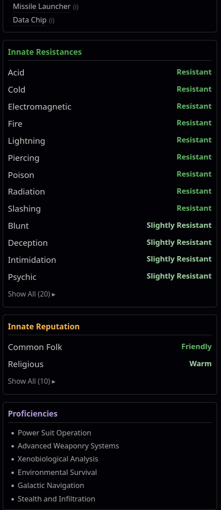Click the Religious Warm reputation value

click(200, 364)
